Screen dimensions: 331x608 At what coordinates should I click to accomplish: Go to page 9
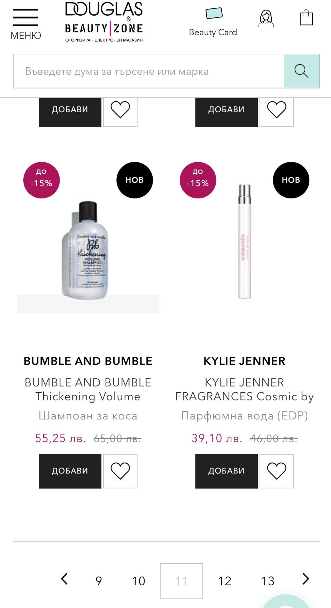[x=99, y=581]
